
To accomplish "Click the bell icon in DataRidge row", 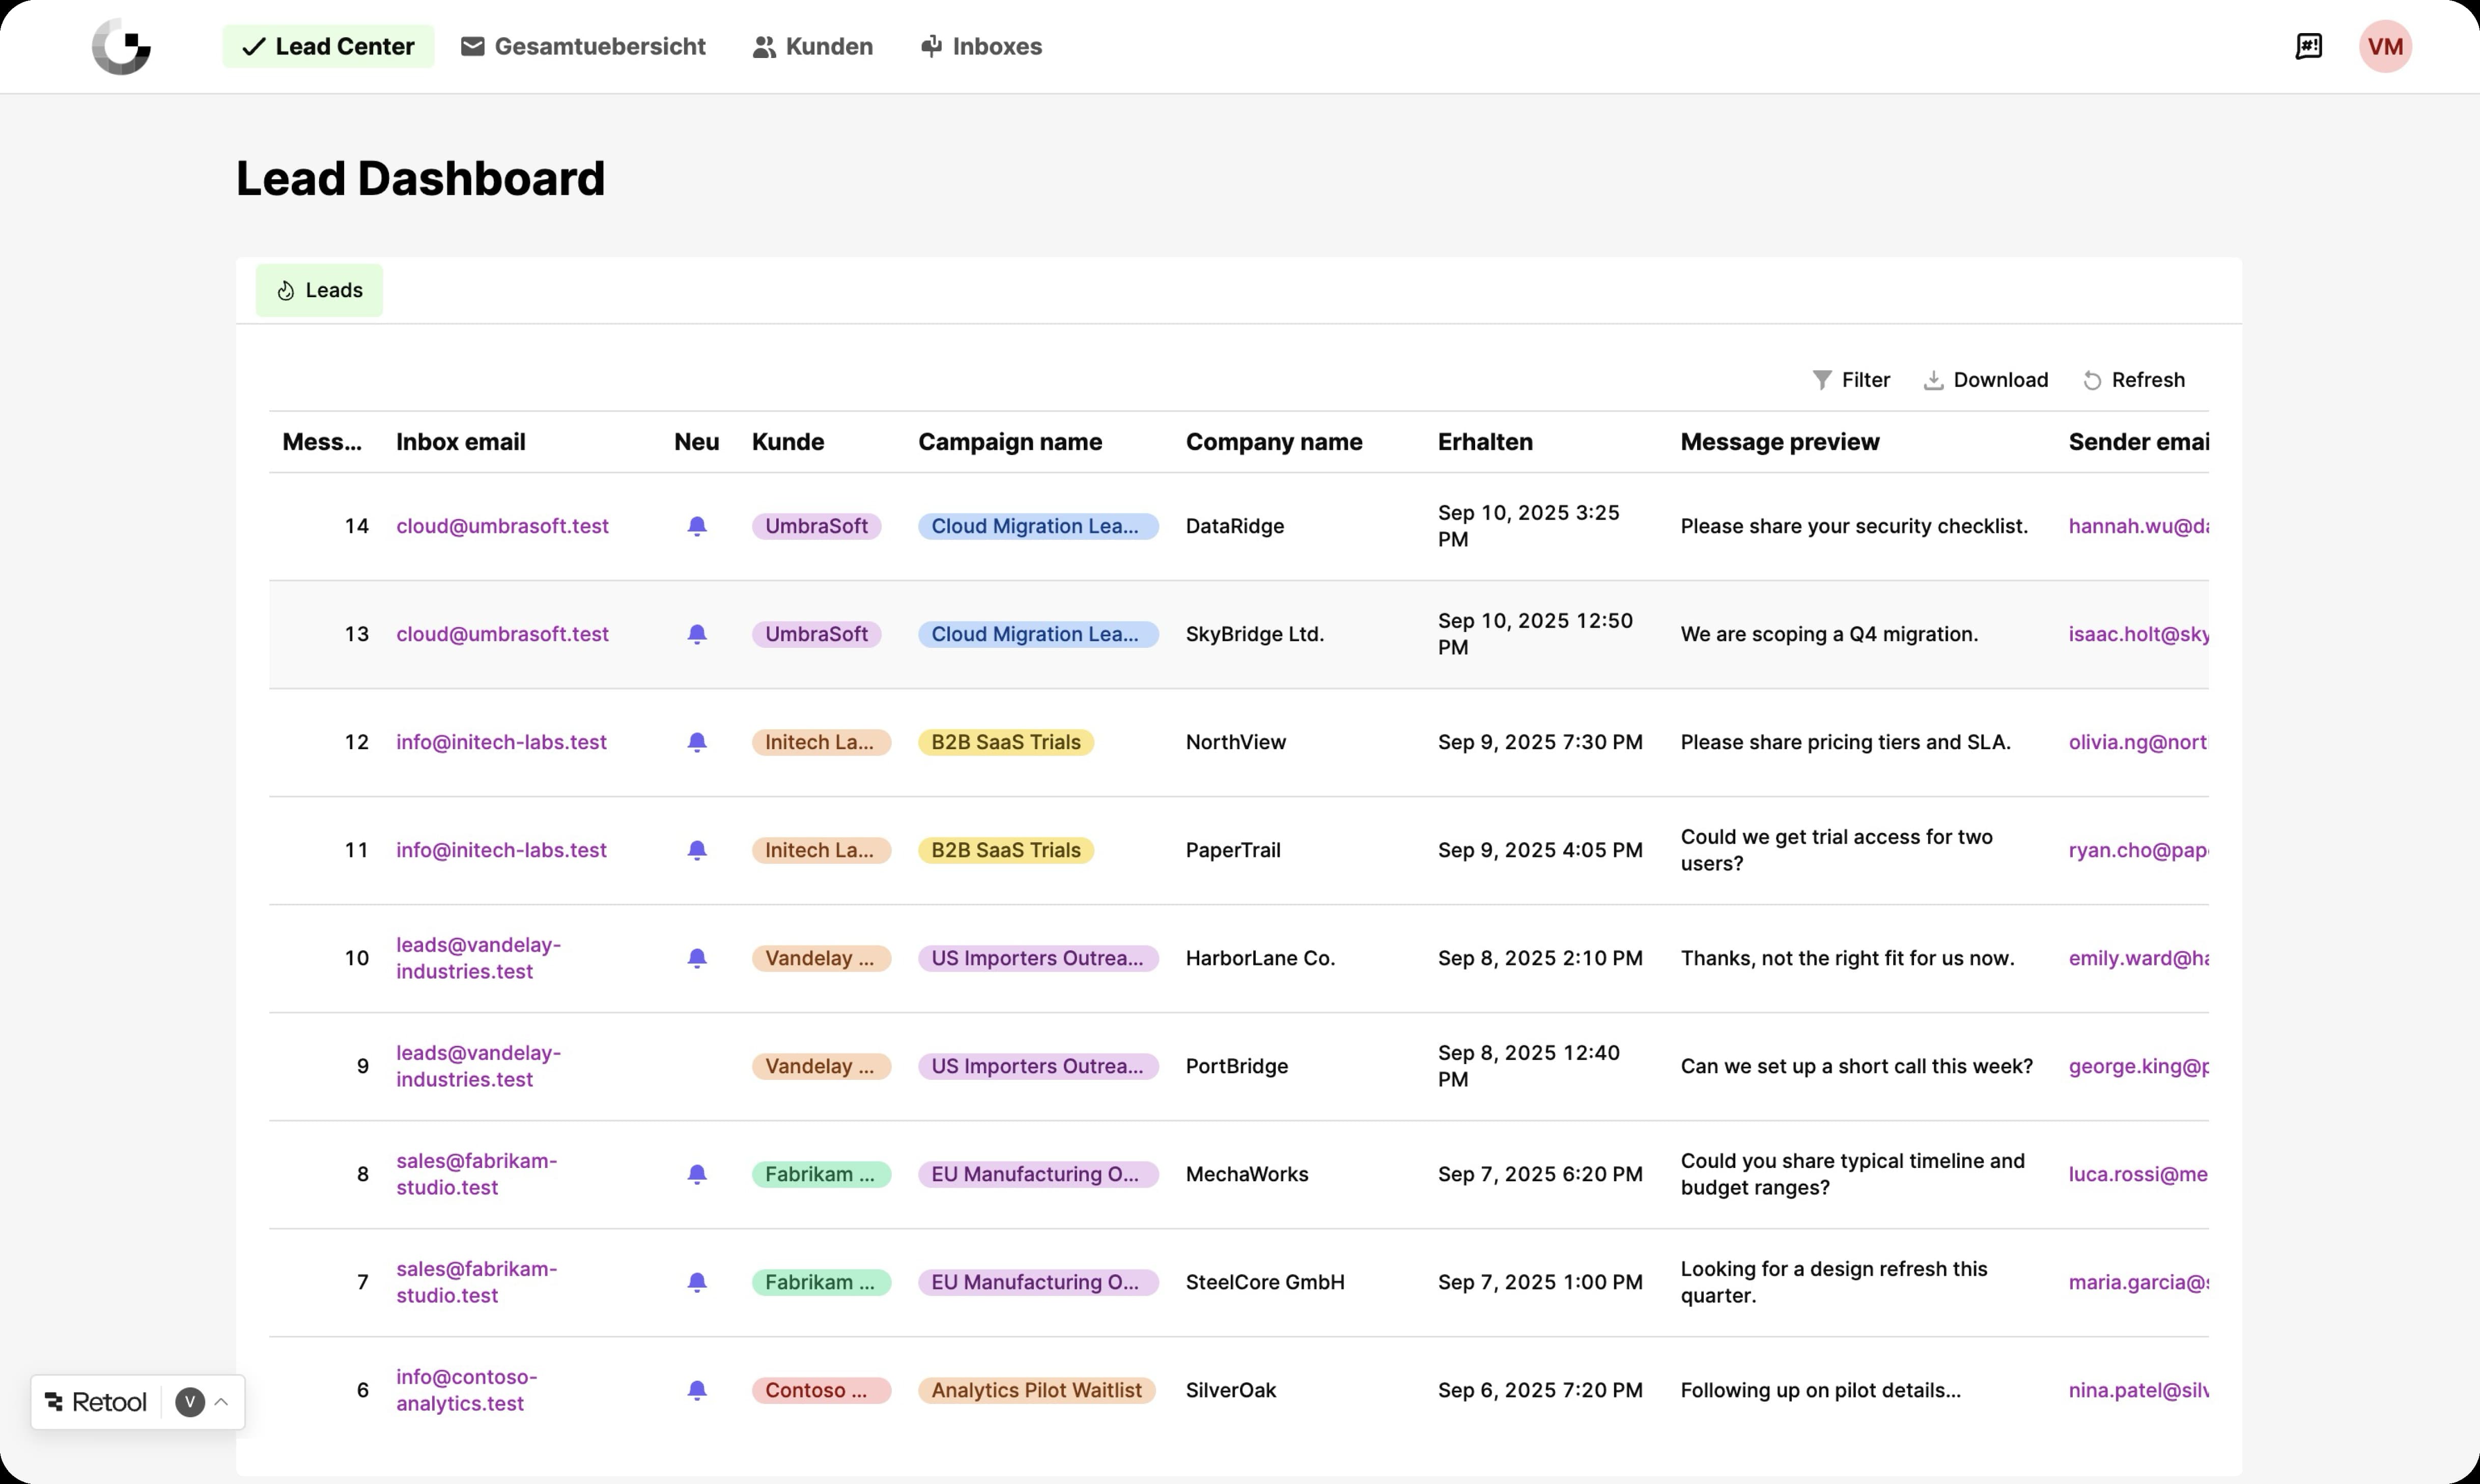I will coord(697,526).
